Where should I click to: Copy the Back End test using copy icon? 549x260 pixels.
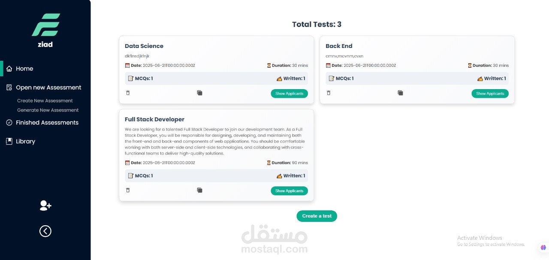[x=400, y=93]
